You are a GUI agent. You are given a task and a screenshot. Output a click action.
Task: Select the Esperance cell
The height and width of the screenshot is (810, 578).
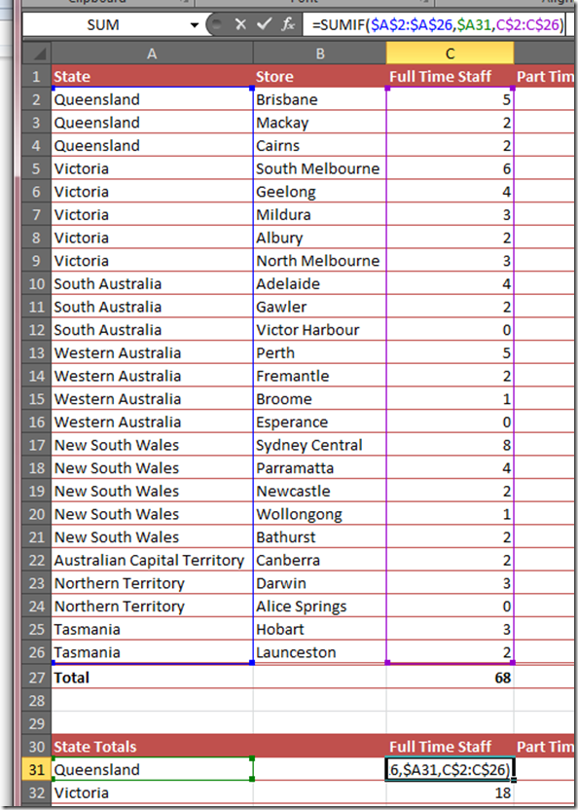point(320,423)
